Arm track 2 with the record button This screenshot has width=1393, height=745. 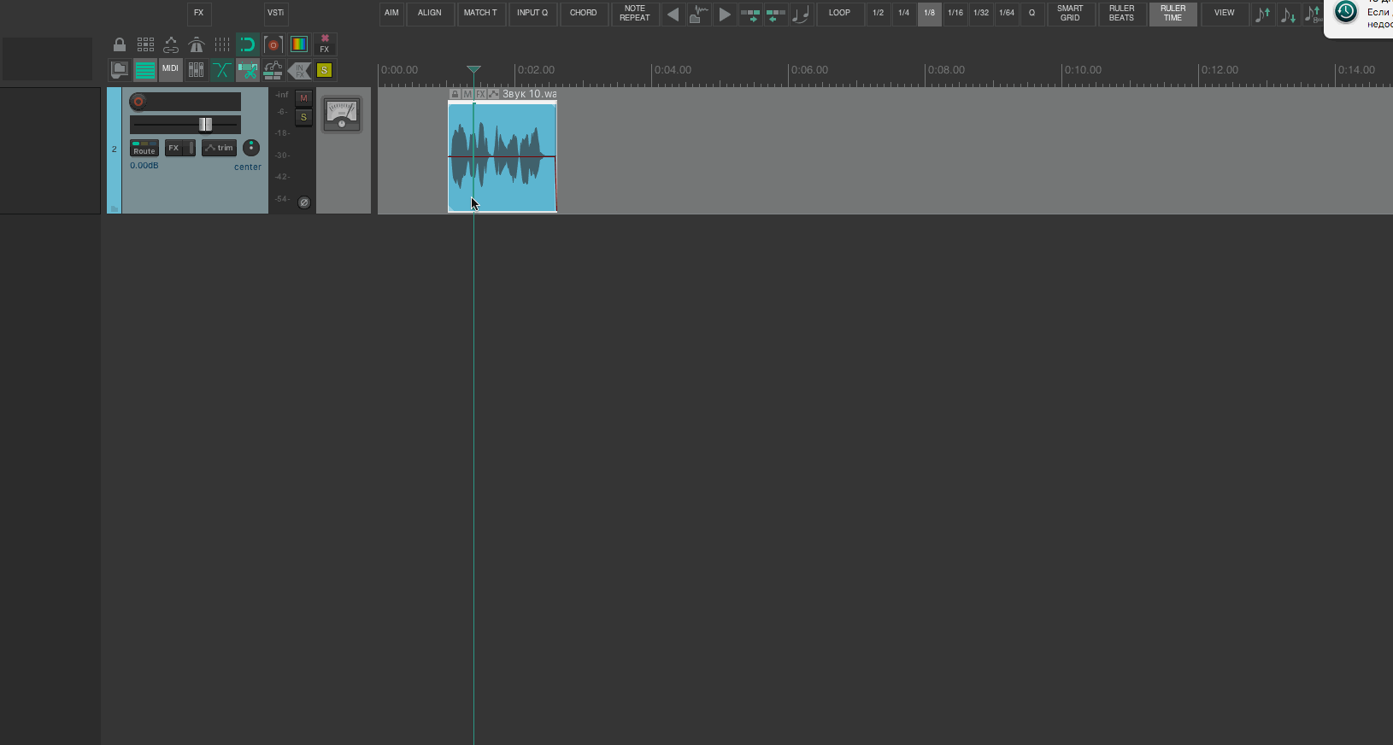pos(138,102)
